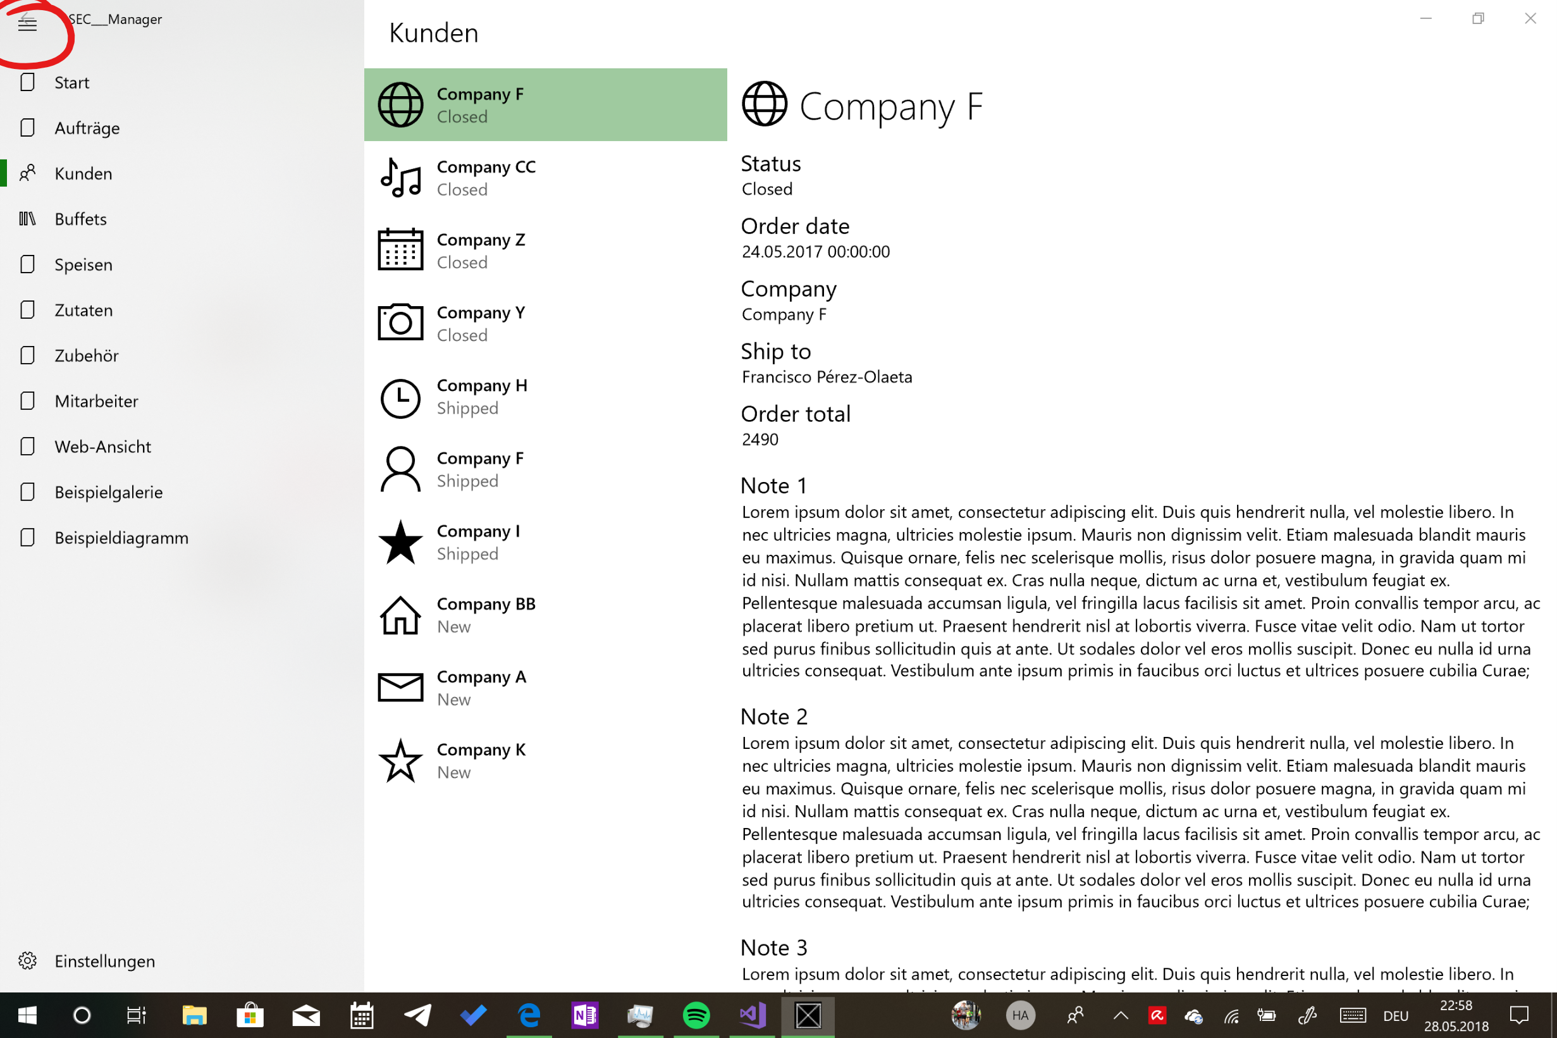Toggle the hamburger navigation menu

27,25
